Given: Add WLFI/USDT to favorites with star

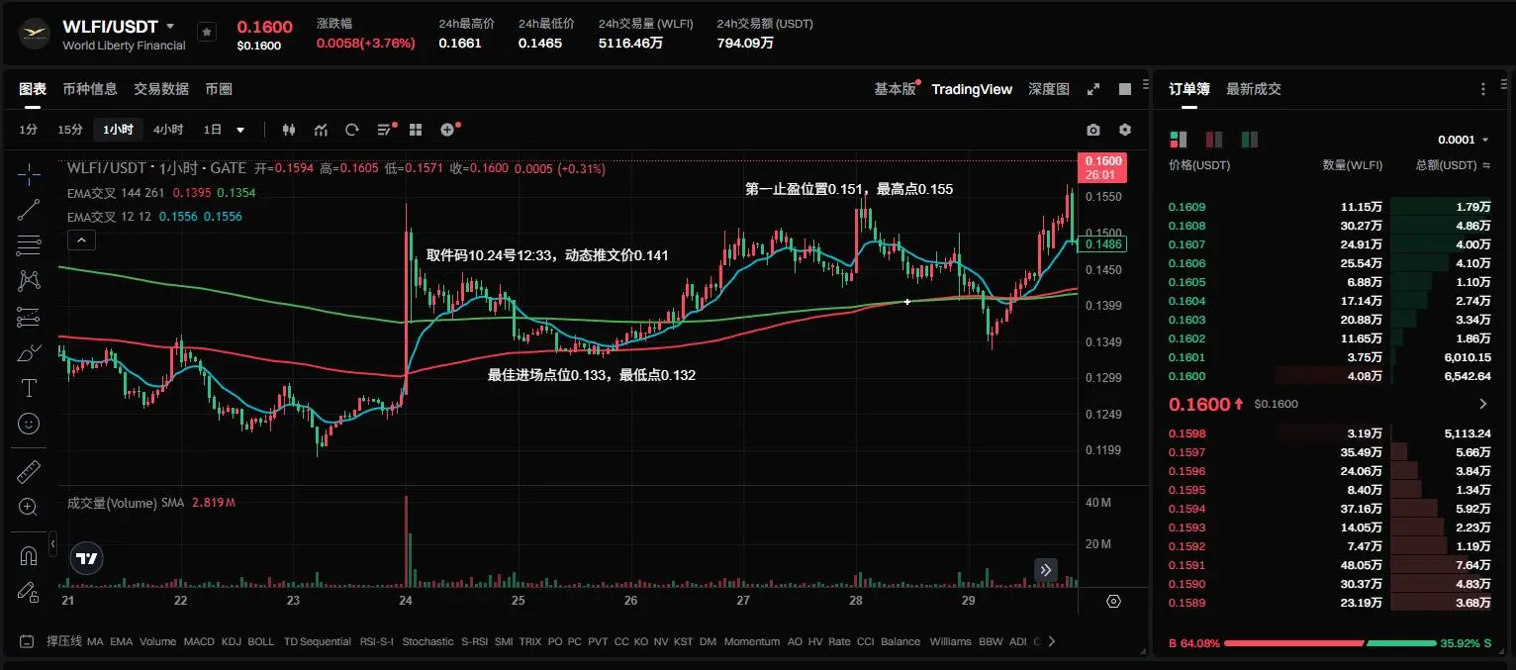Looking at the screenshot, I should (x=207, y=32).
